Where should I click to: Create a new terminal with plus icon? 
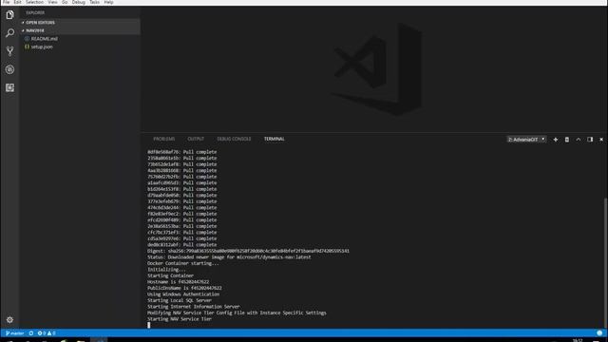point(555,140)
